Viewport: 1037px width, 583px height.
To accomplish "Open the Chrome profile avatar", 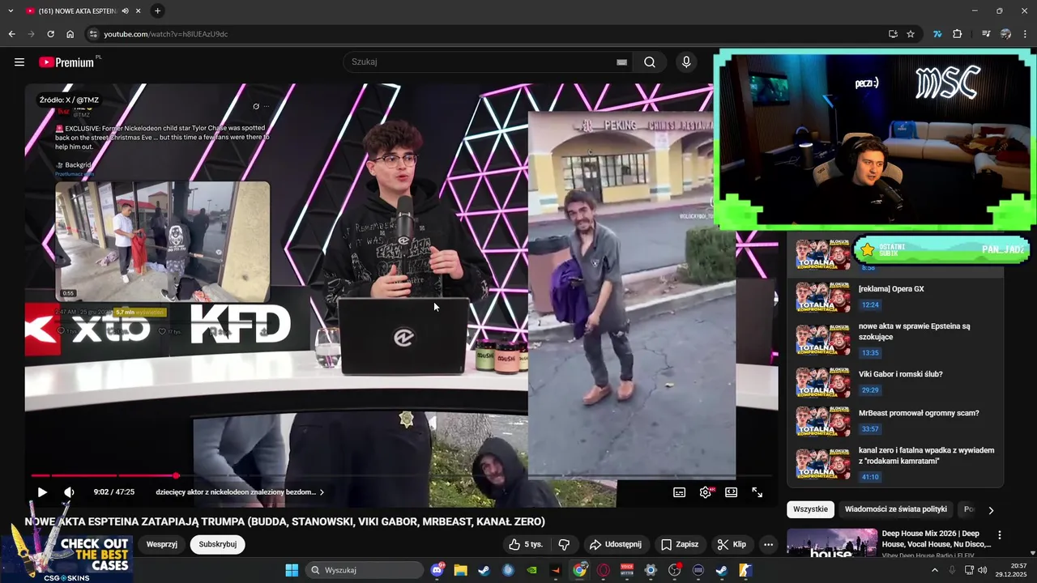I will [1005, 34].
